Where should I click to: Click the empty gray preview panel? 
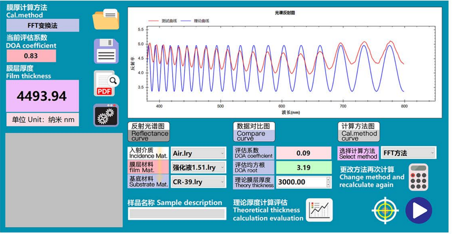click(x=64, y=180)
